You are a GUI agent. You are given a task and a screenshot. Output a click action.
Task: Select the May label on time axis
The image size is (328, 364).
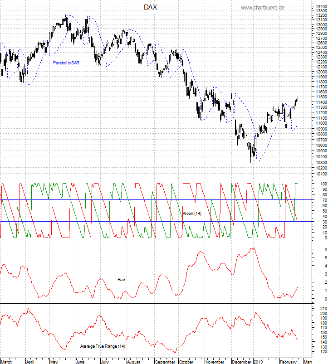(54, 362)
